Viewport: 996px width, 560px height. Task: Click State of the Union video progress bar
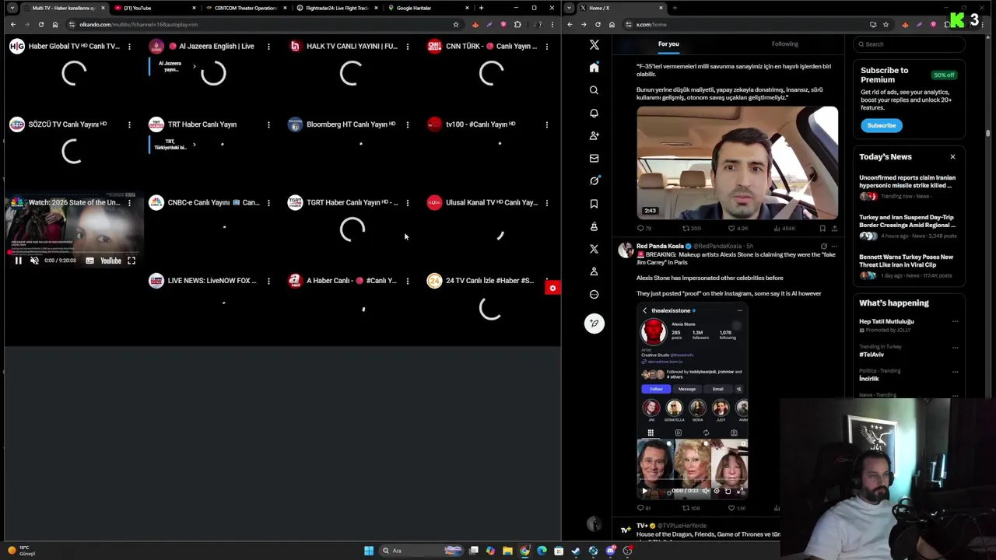(x=74, y=252)
